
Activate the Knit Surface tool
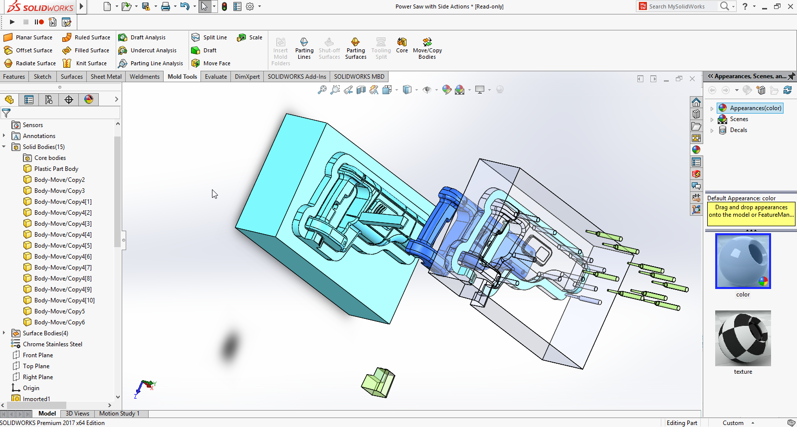tap(84, 63)
